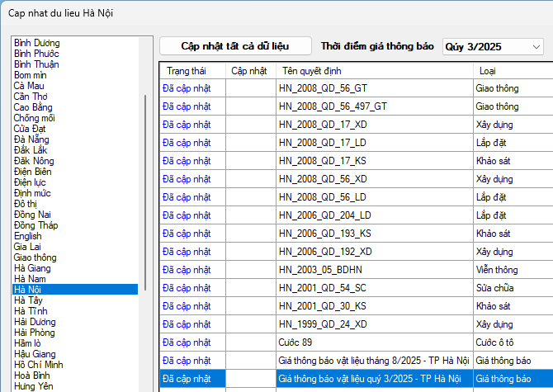Open the Quý 3/2025 period dropdown
This screenshot has width=553, height=392.
pyautogui.click(x=493, y=47)
